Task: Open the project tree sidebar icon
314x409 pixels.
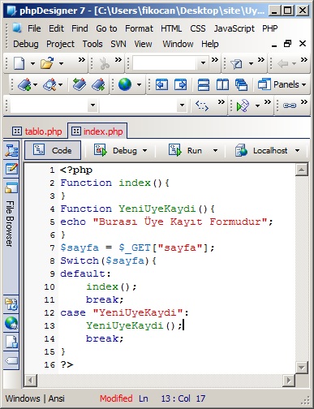Action: point(11,151)
